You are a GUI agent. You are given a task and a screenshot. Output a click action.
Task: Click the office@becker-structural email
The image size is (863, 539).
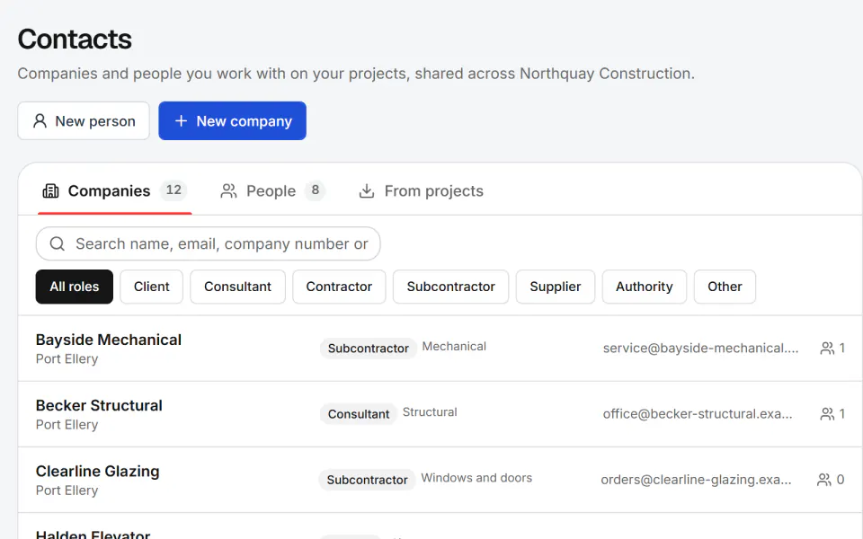pyautogui.click(x=698, y=413)
